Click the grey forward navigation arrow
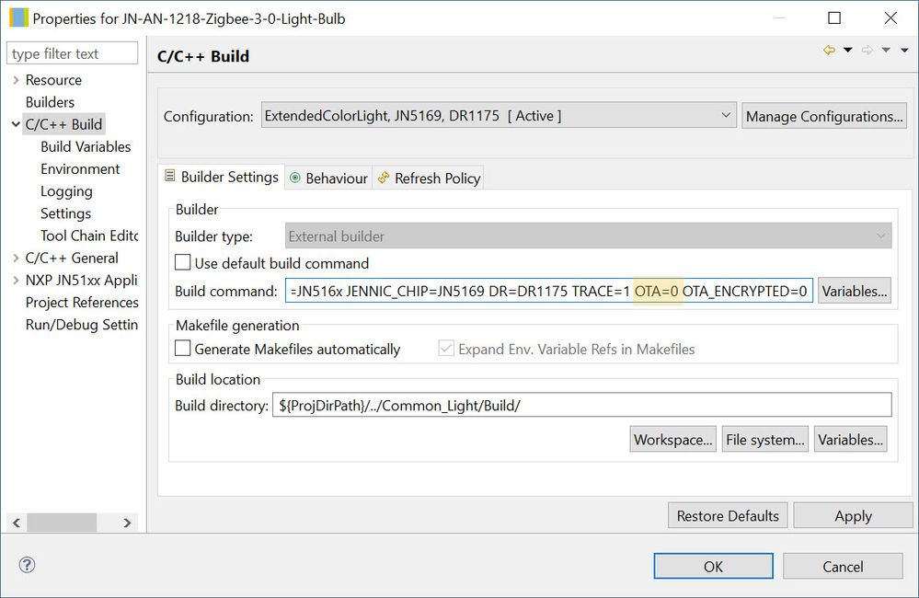The height and width of the screenshot is (598, 919). 867,51
